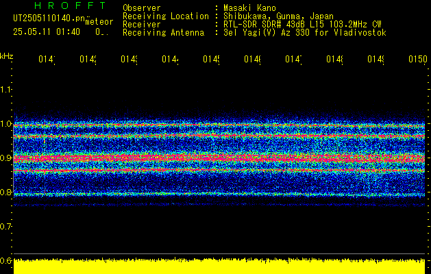Click the 0146 time marker
431x274 pixels.
coord(253,59)
